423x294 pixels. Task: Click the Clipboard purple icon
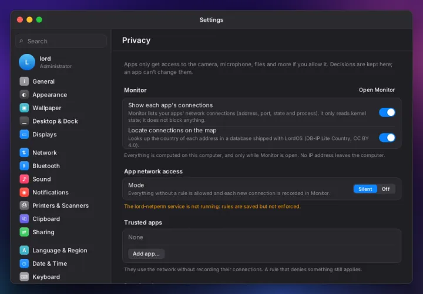click(24, 218)
